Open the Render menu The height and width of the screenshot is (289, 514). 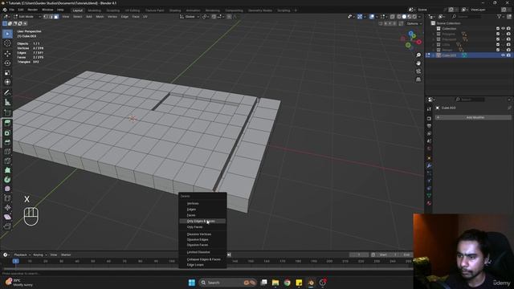coord(32,10)
